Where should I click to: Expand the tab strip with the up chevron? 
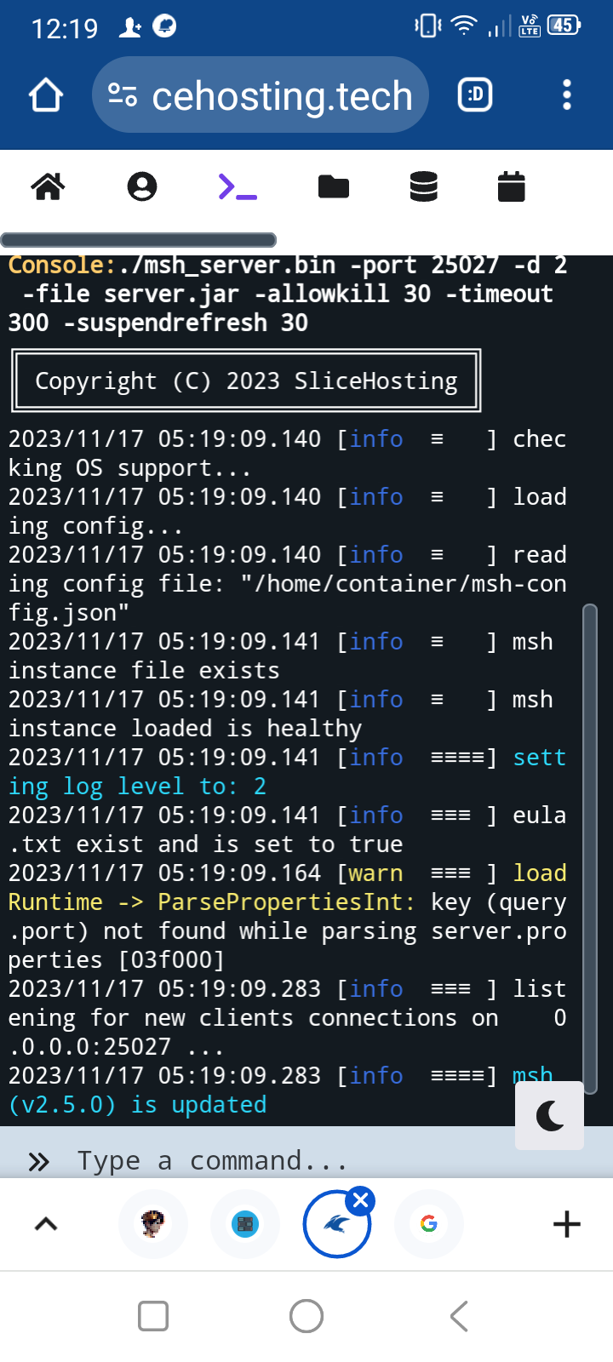coord(46,1224)
